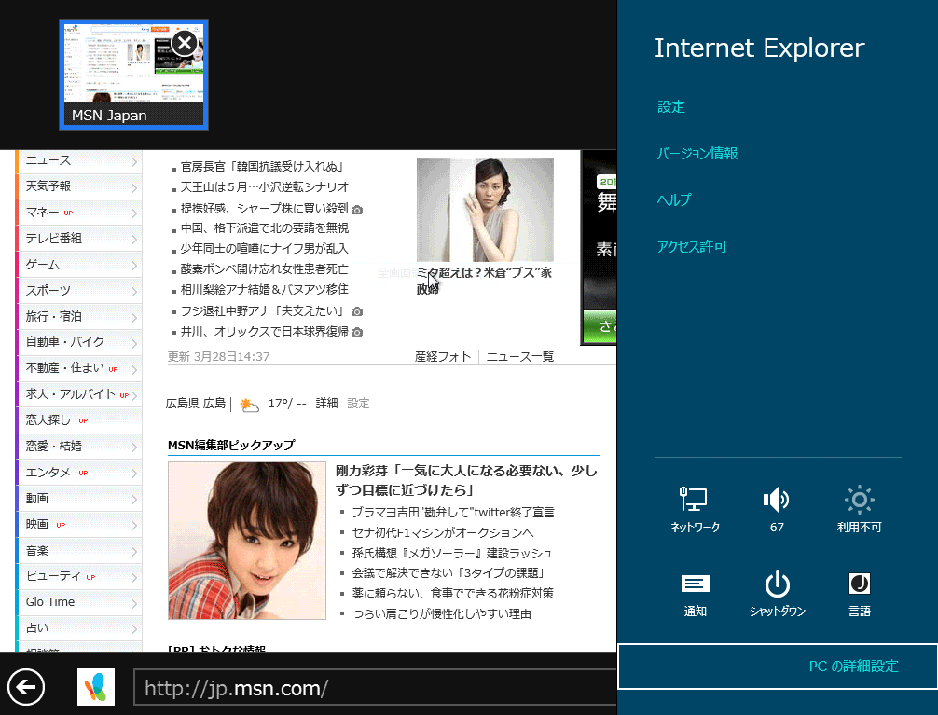Select the MSN Japan tab thumbnail

[134, 75]
